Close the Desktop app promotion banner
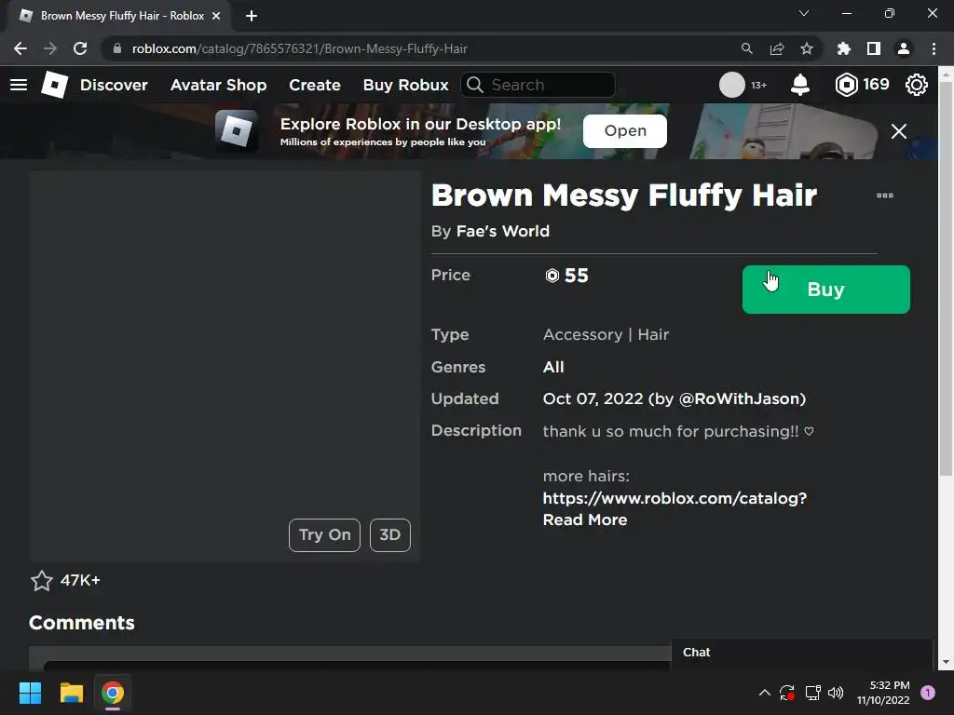 899,130
